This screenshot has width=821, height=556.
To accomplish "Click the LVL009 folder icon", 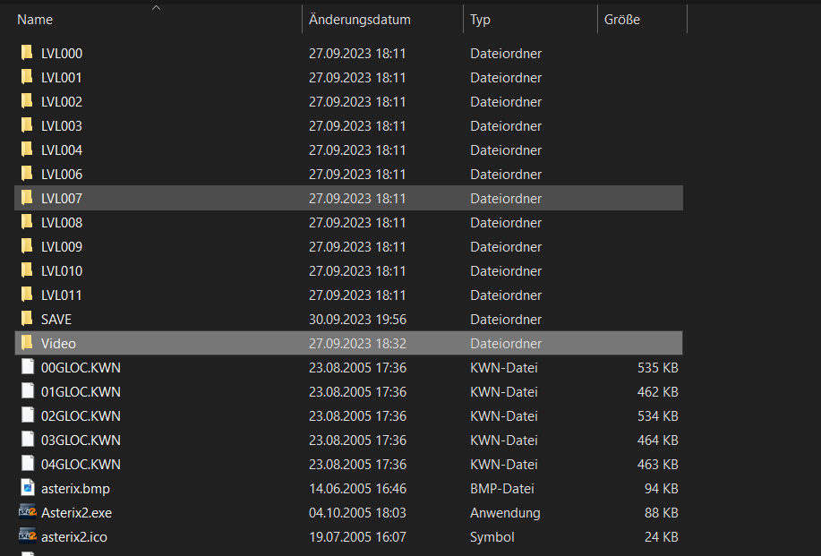I will coord(27,246).
